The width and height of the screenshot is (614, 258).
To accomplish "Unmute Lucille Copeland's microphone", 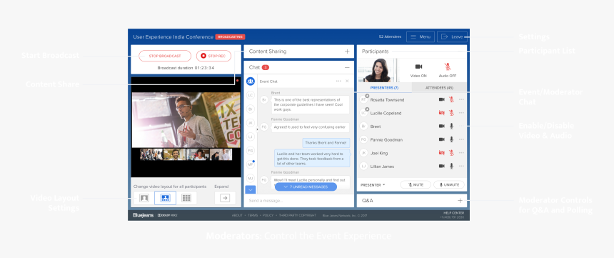I will [x=451, y=113].
